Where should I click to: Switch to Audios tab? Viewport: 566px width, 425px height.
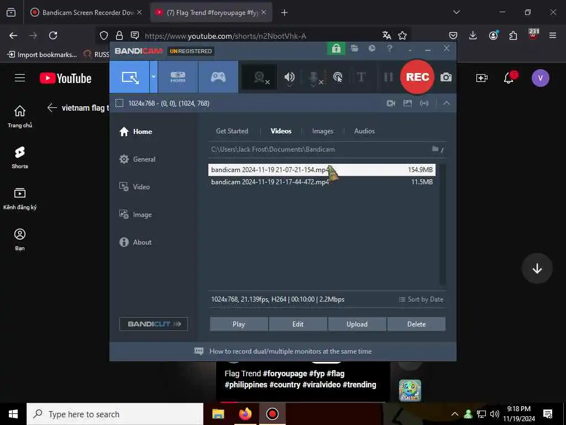(364, 131)
